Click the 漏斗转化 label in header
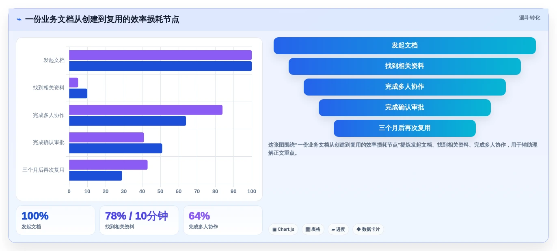557x251 pixels. pos(529,18)
